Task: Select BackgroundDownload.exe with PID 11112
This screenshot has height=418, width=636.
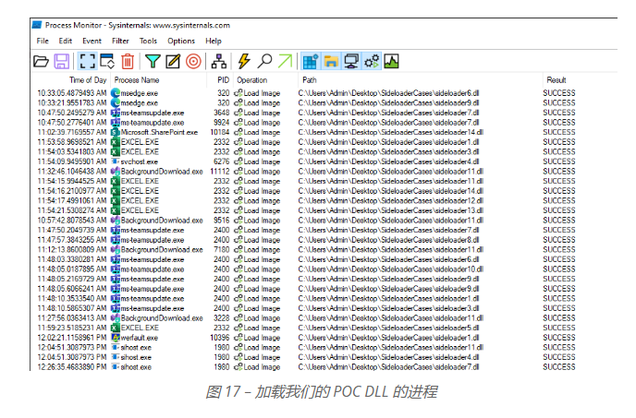Action: [x=162, y=172]
